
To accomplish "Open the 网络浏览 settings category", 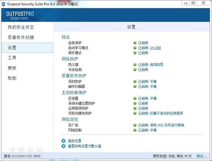I will pyautogui.click(x=70, y=119).
